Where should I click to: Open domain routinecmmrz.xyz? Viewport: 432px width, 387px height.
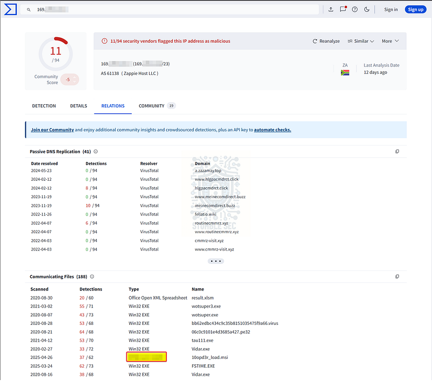pos(211,223)
